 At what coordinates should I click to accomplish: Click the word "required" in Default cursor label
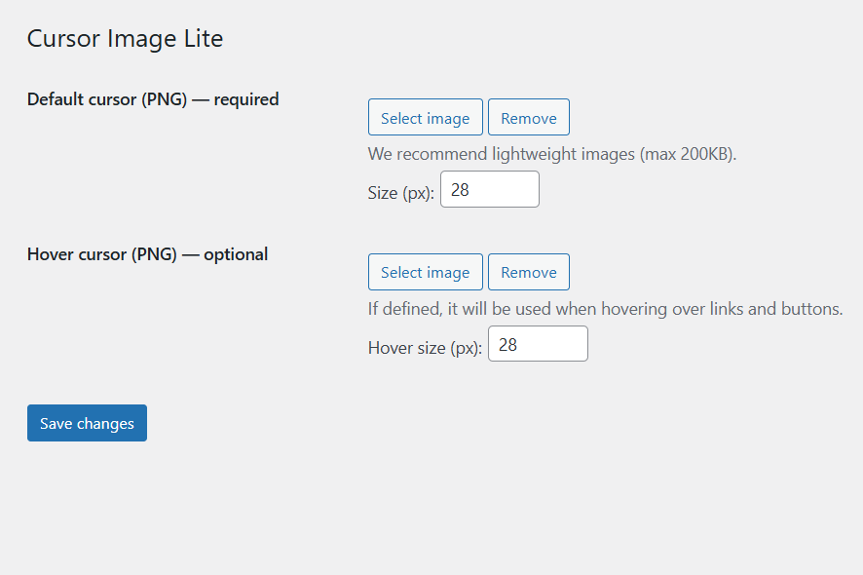click(246, 99)
